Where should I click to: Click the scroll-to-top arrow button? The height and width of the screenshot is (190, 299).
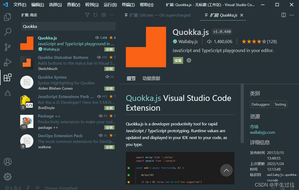pos(226,170)
